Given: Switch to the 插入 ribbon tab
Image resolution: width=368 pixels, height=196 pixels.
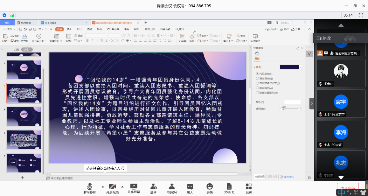Looking at the screenshot, I should 69,29.
